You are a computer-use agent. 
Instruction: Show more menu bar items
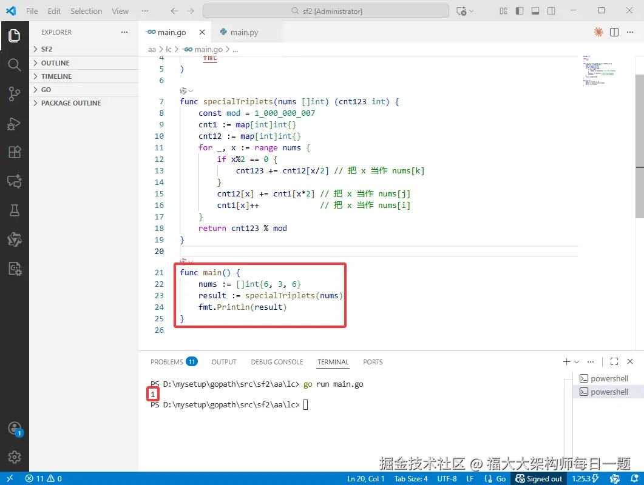point(145,11)
